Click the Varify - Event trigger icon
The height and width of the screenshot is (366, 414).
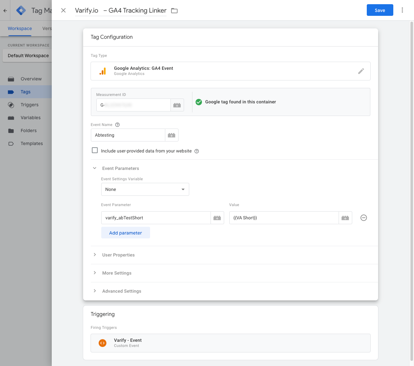(x=103, y=343)
